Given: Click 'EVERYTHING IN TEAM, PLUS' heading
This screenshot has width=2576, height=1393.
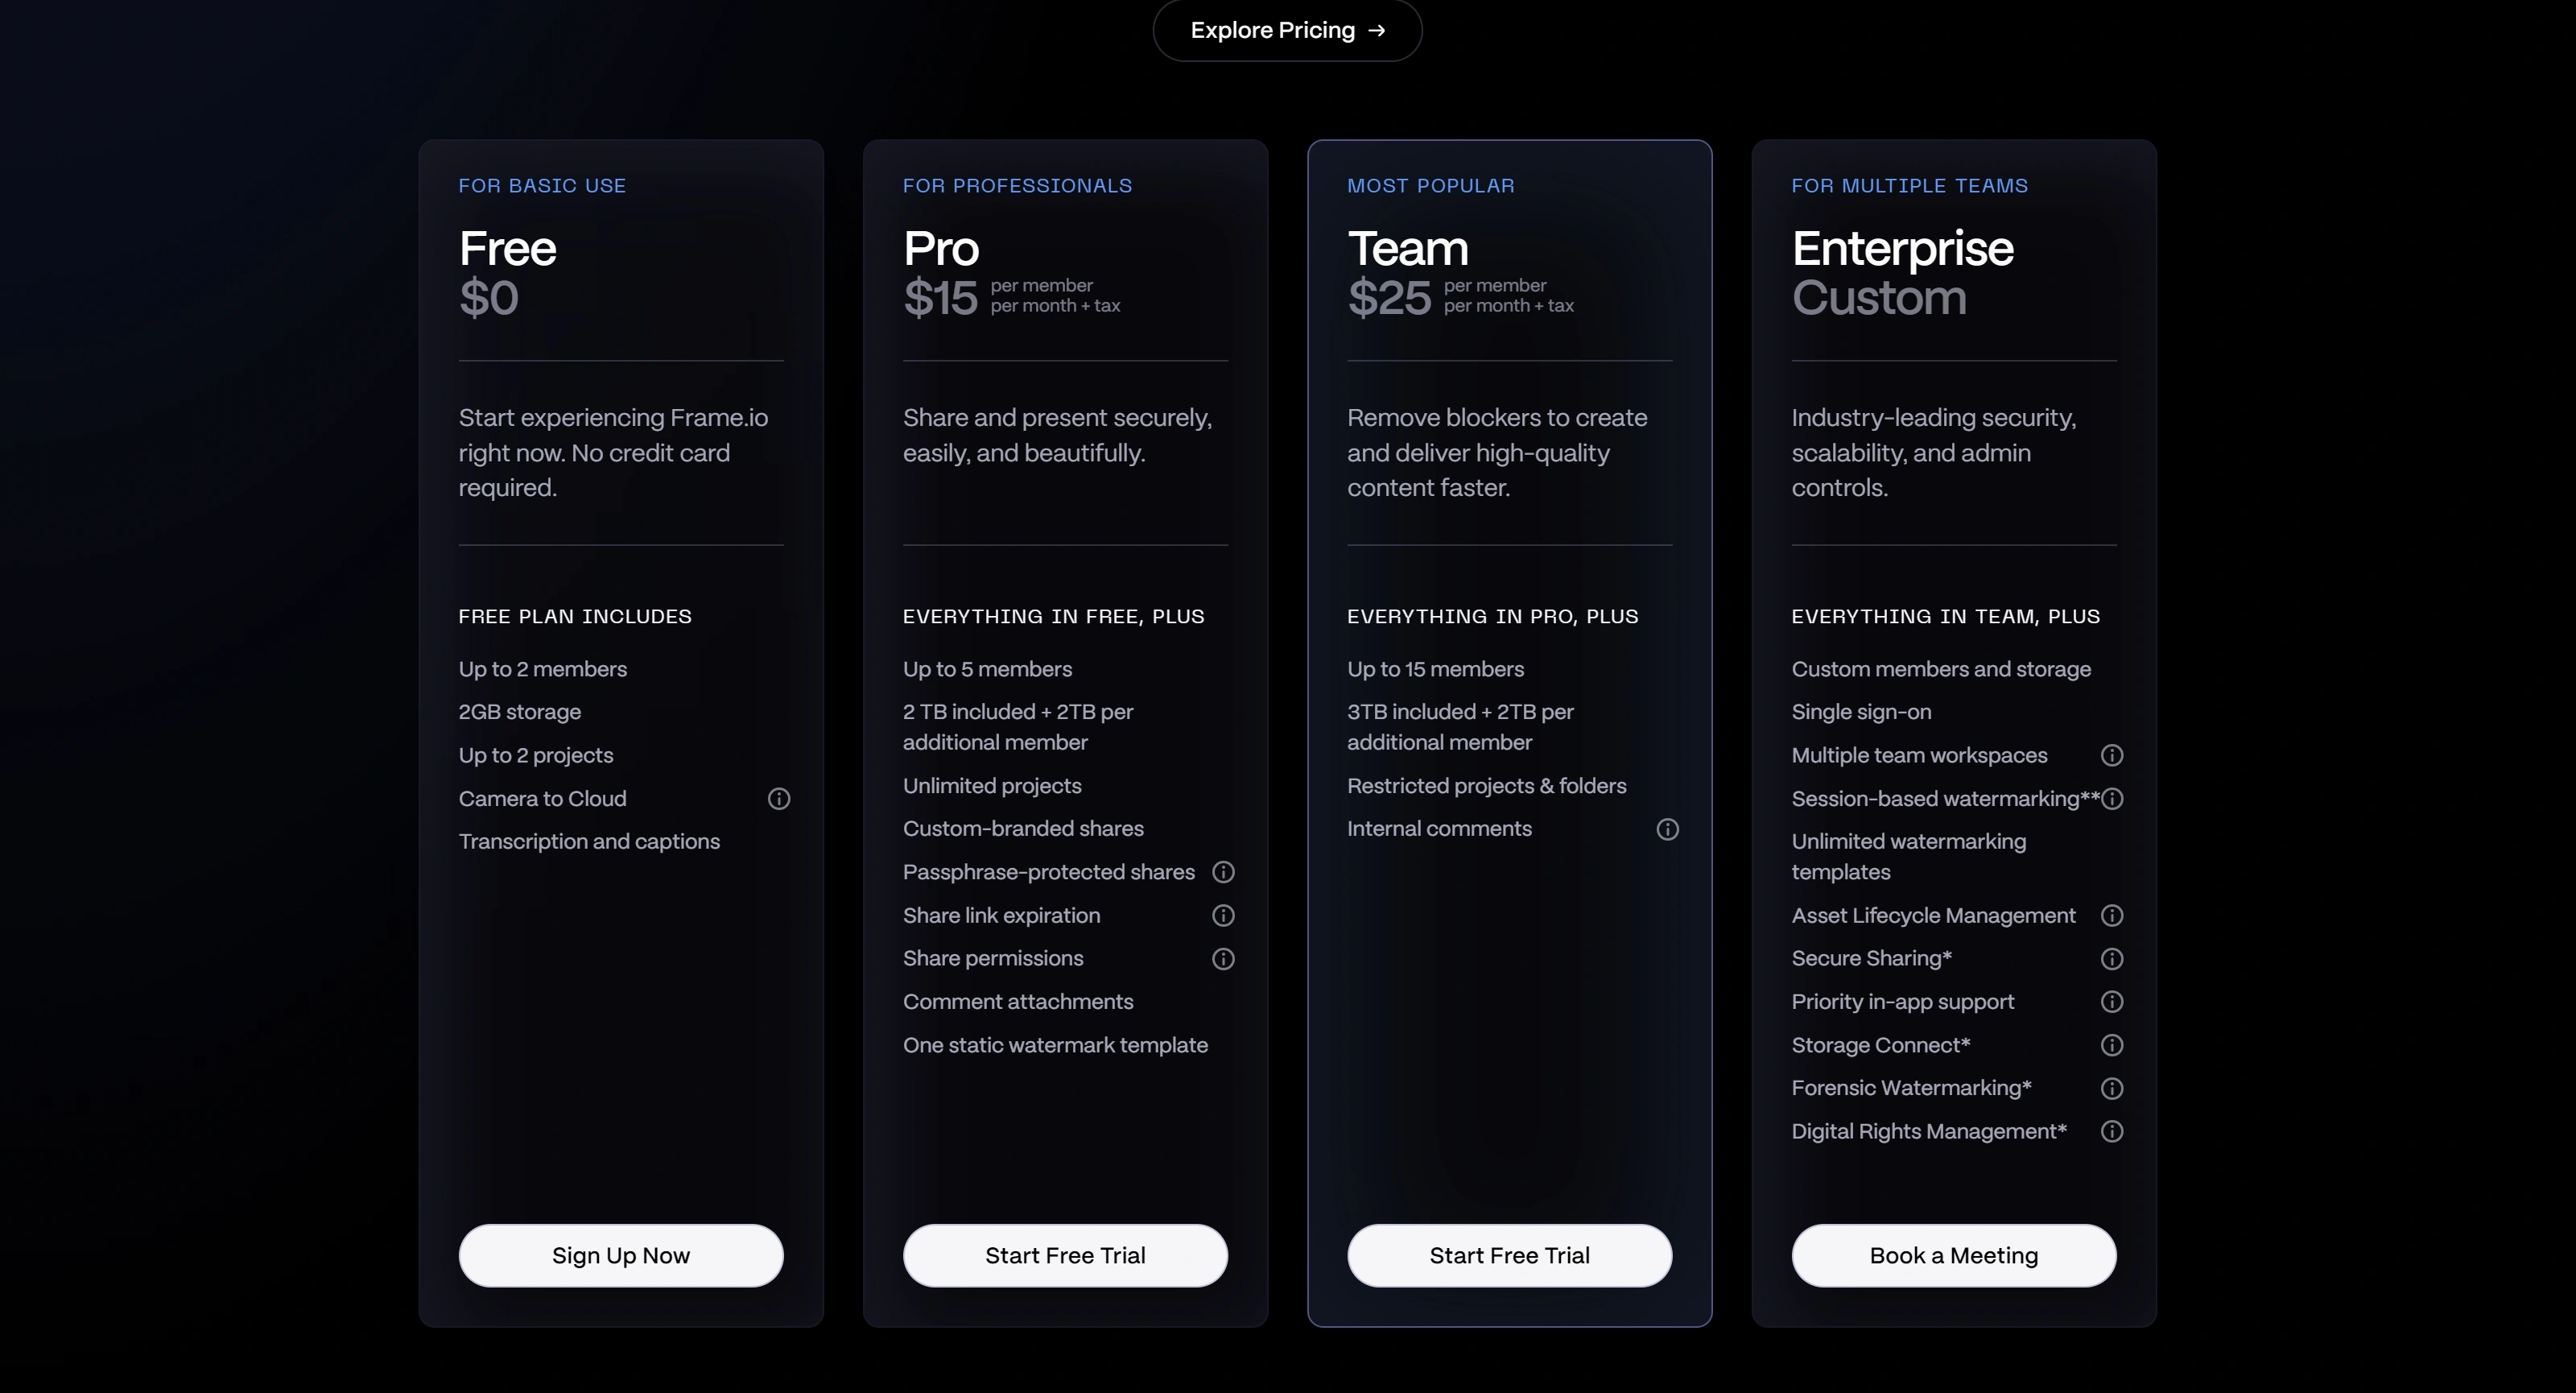Looking at the screenshot, I should [1945, 617].
